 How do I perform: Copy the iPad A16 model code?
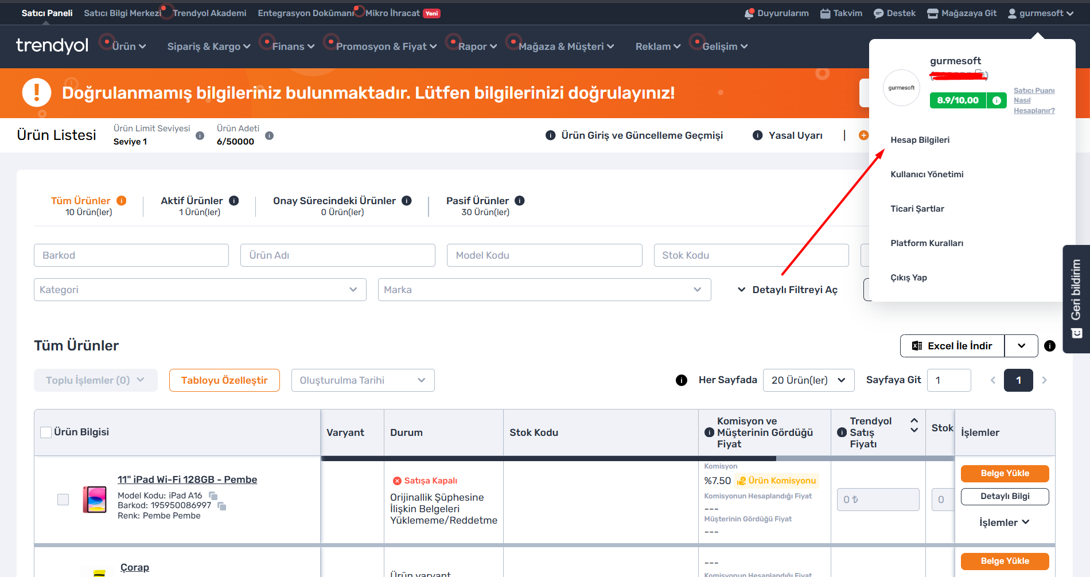click(213, 496)
